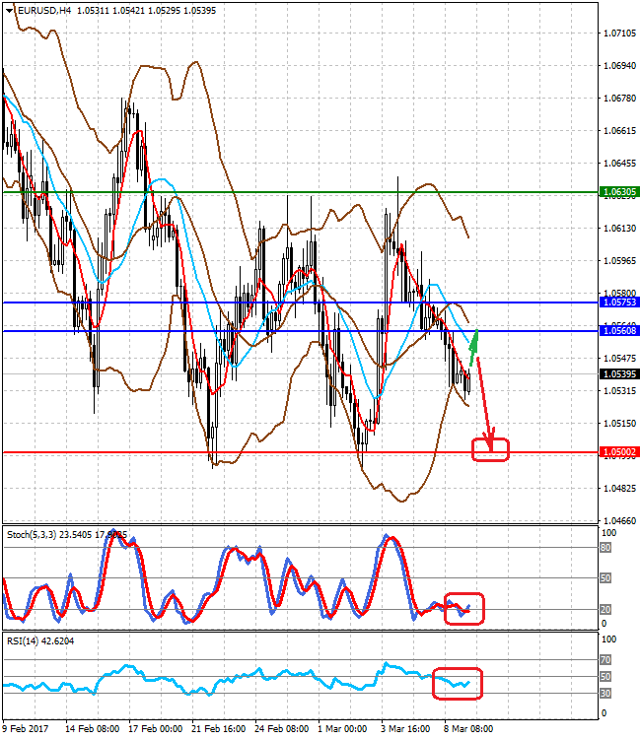Select the green 1.06305 price level label
Image resolution: width=640 pixels, height=740 pixels.
click(619, 191)
